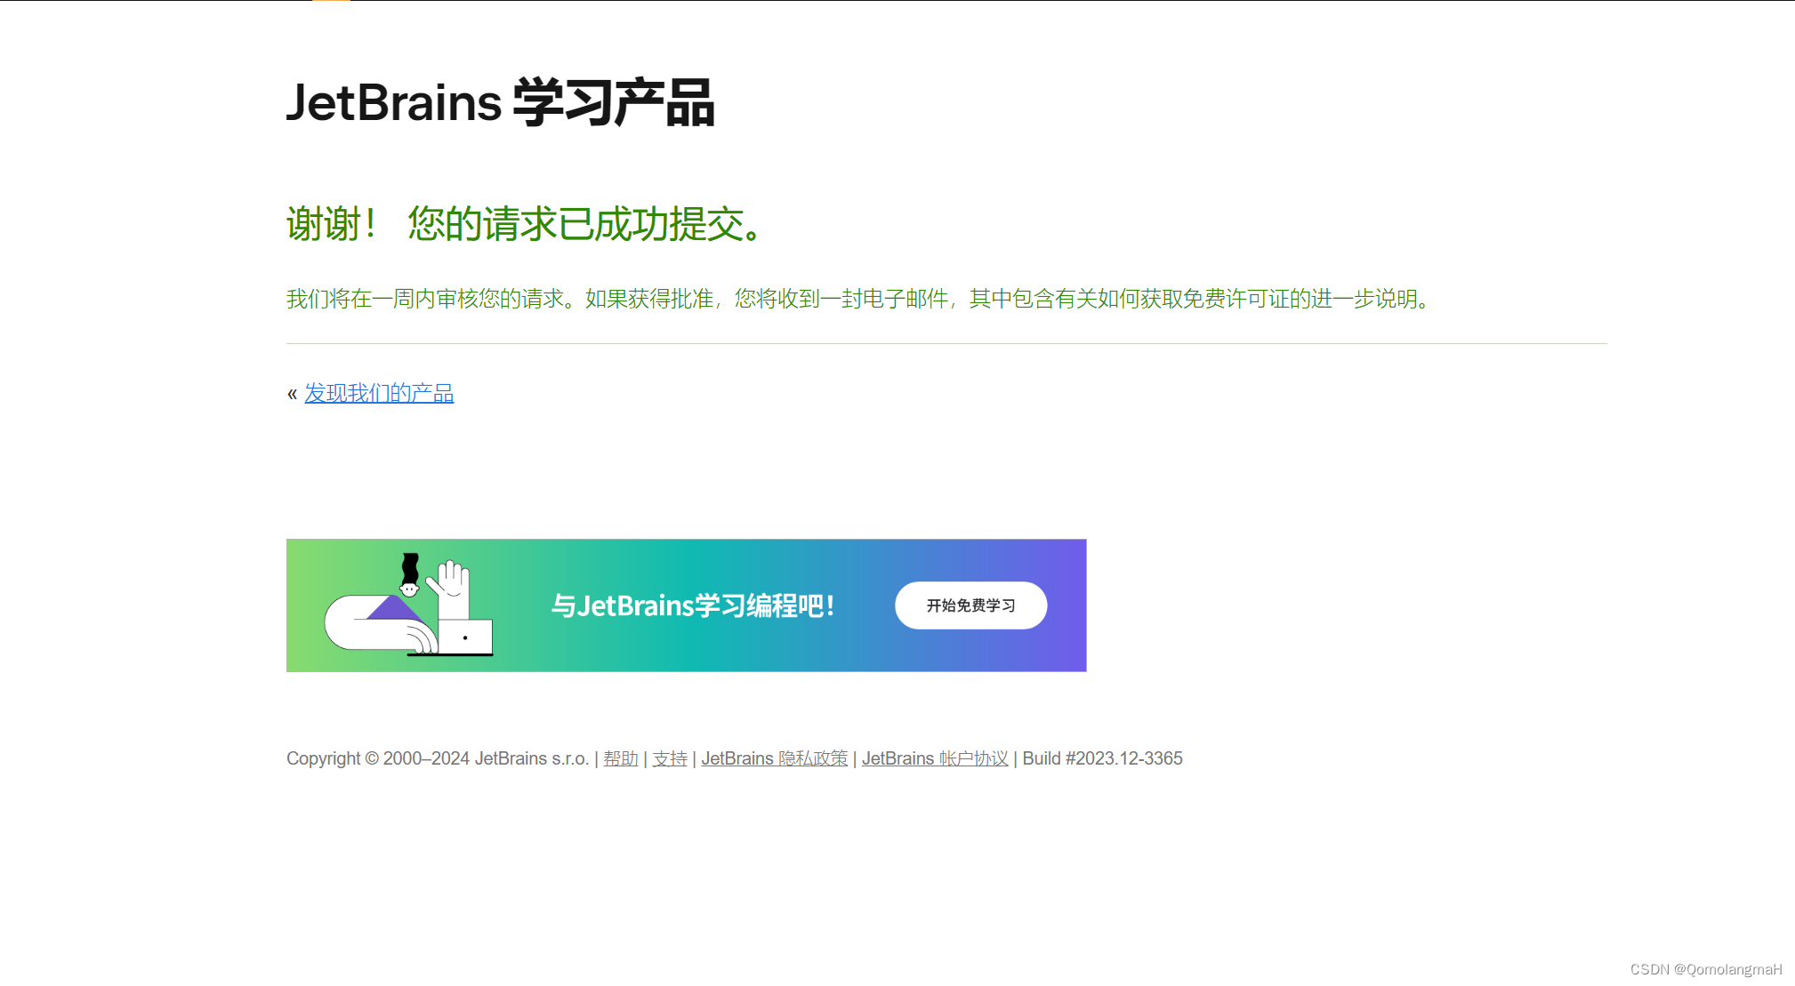Click the green review notice paragraph

pyautogui.click(x=858, y=299)
